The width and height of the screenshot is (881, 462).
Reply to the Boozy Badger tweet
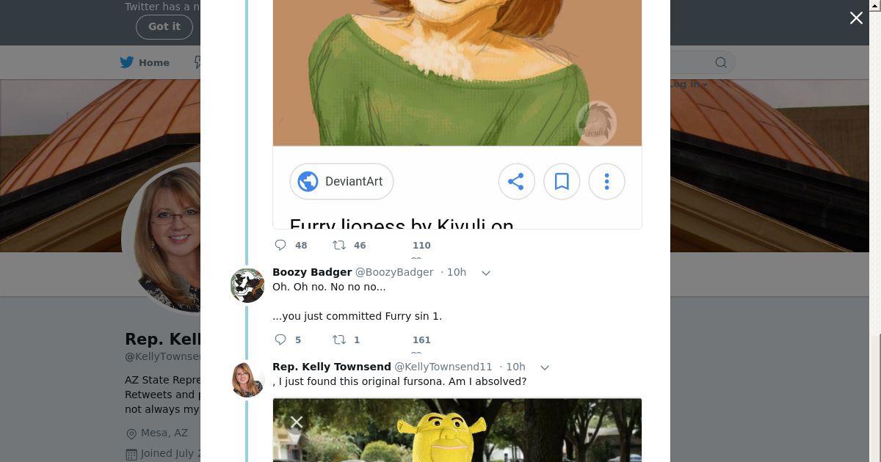click(x=280, y=340)
